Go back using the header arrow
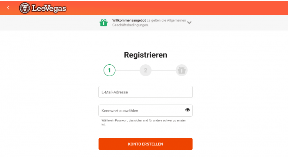The width and height of the screenshot is (288, 157). [x=8, y=8]
